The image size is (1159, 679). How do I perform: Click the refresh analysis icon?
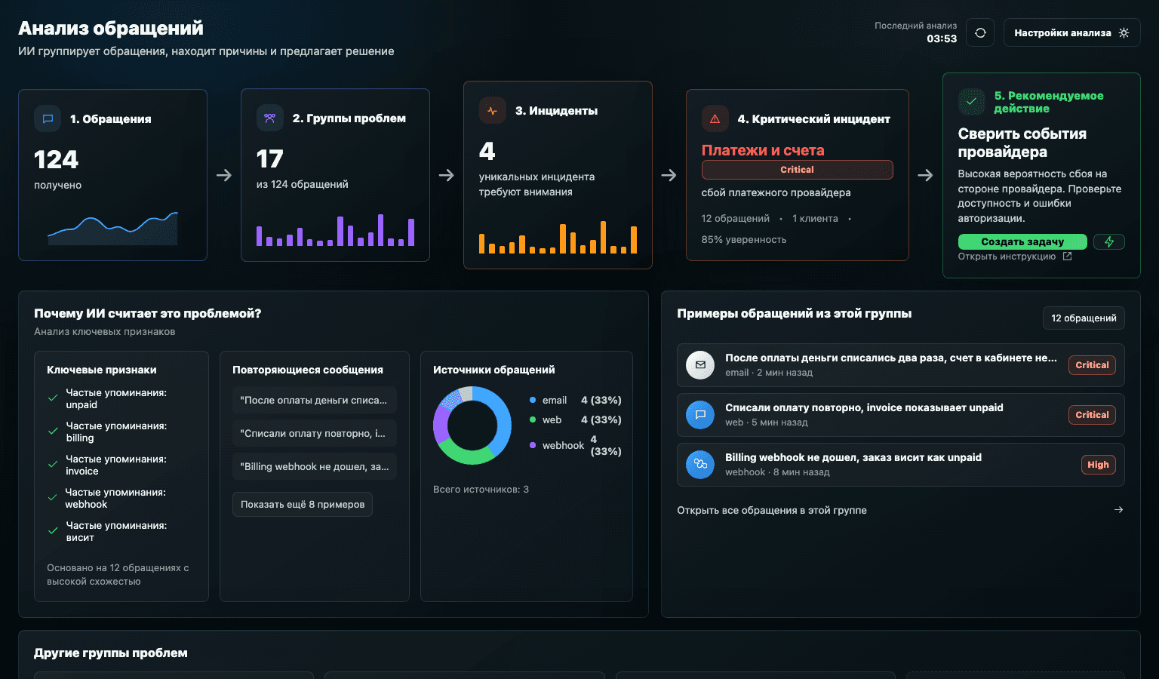click(980, 32)
